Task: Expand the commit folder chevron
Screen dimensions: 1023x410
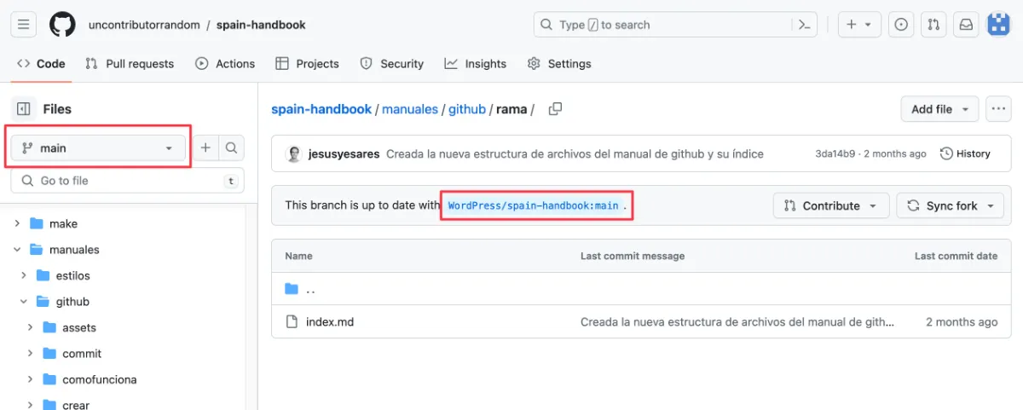Action: click(31, 354)
